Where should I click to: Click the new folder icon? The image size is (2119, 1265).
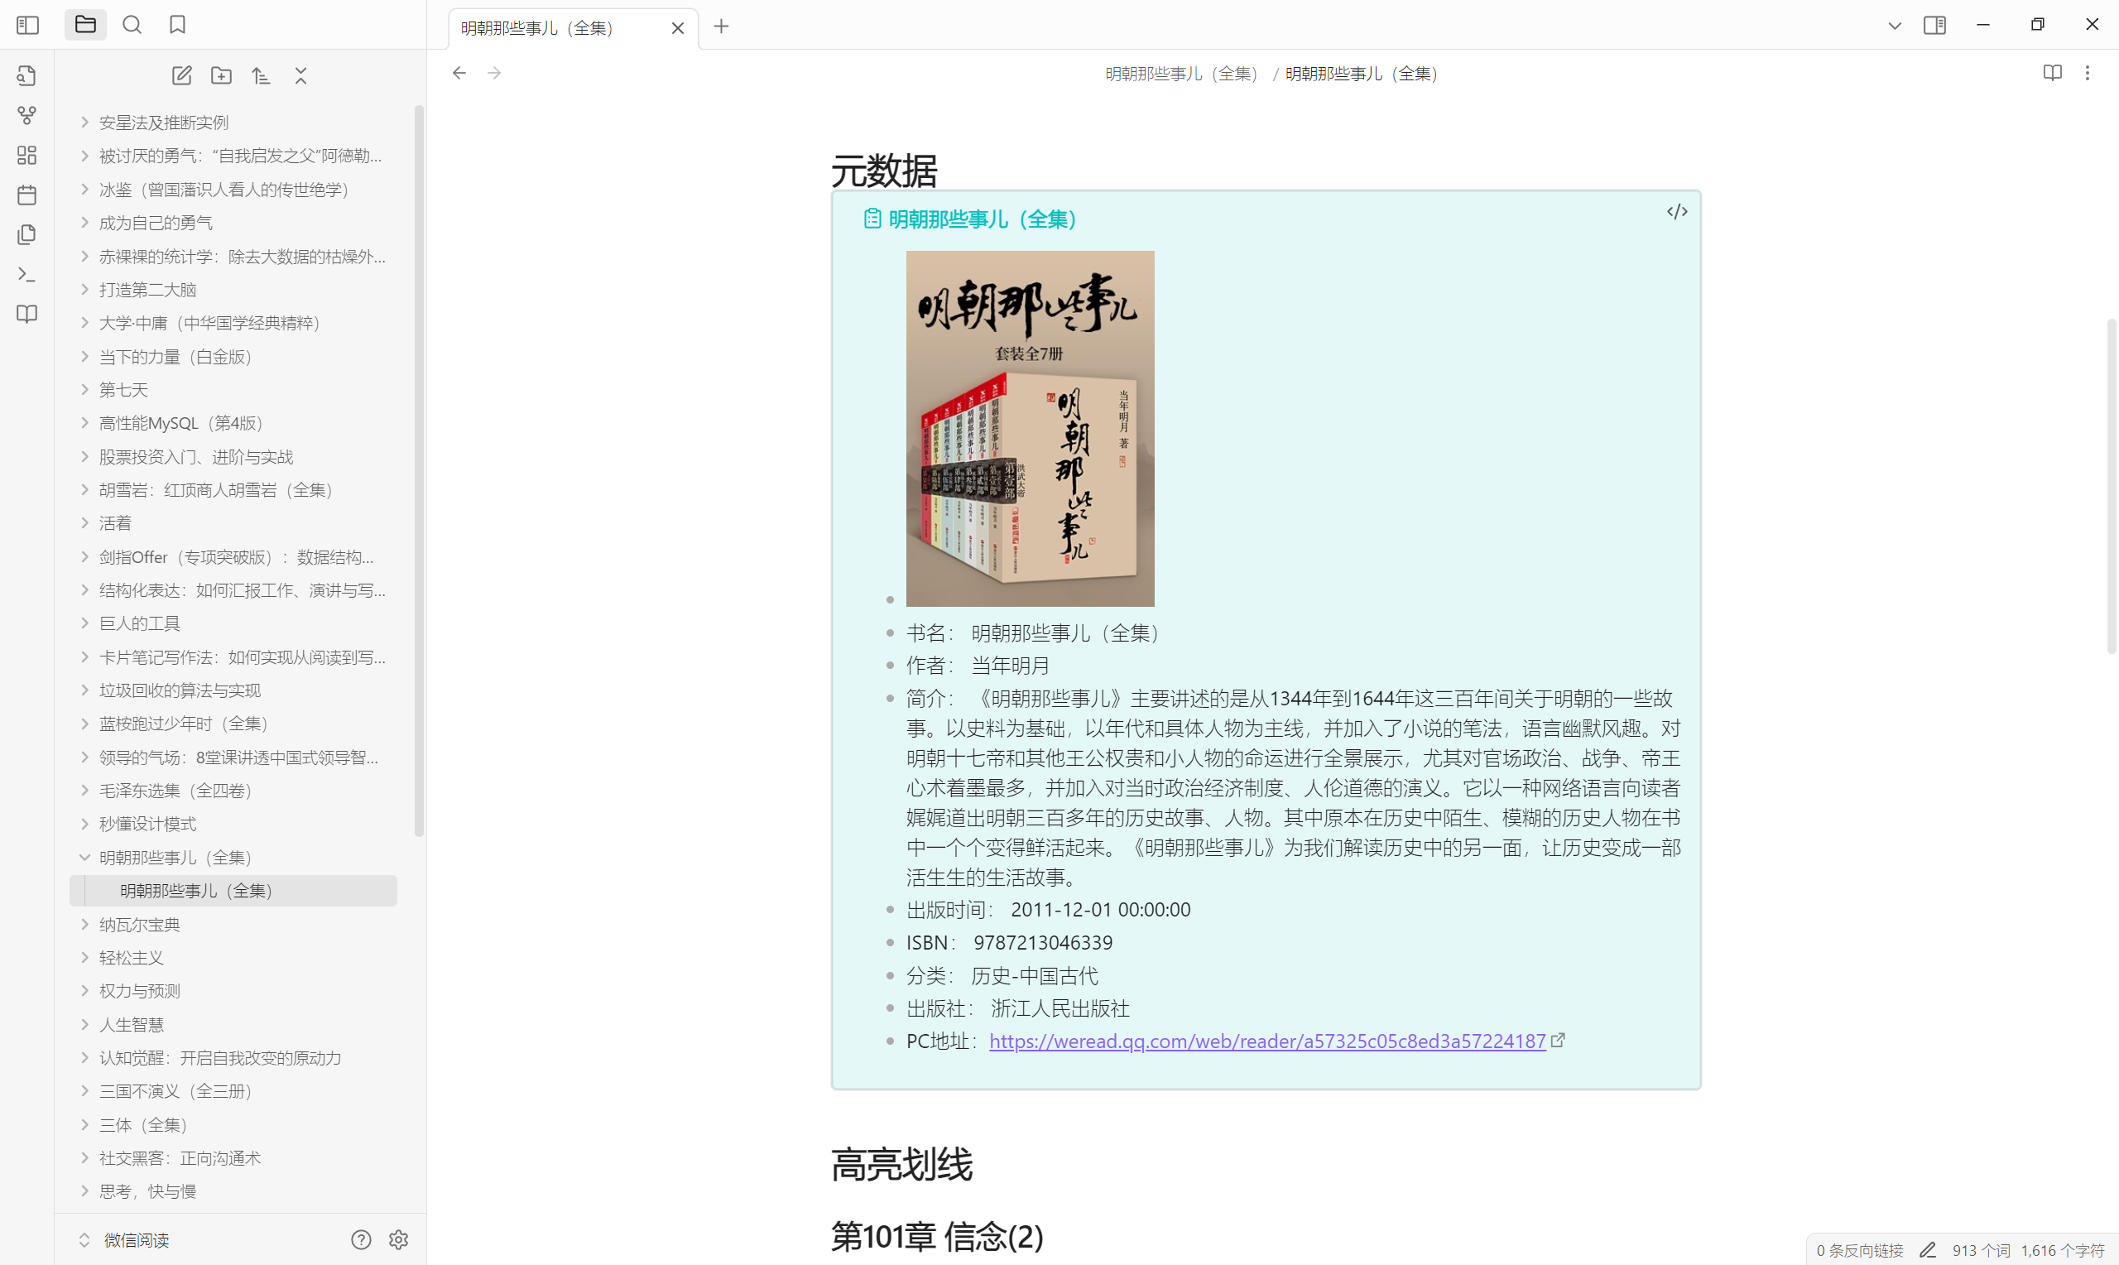[x=222, y=76]
